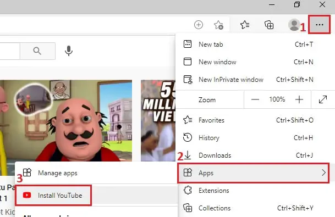Click the Ctrl+Shift+Y shortcut text

295,208
